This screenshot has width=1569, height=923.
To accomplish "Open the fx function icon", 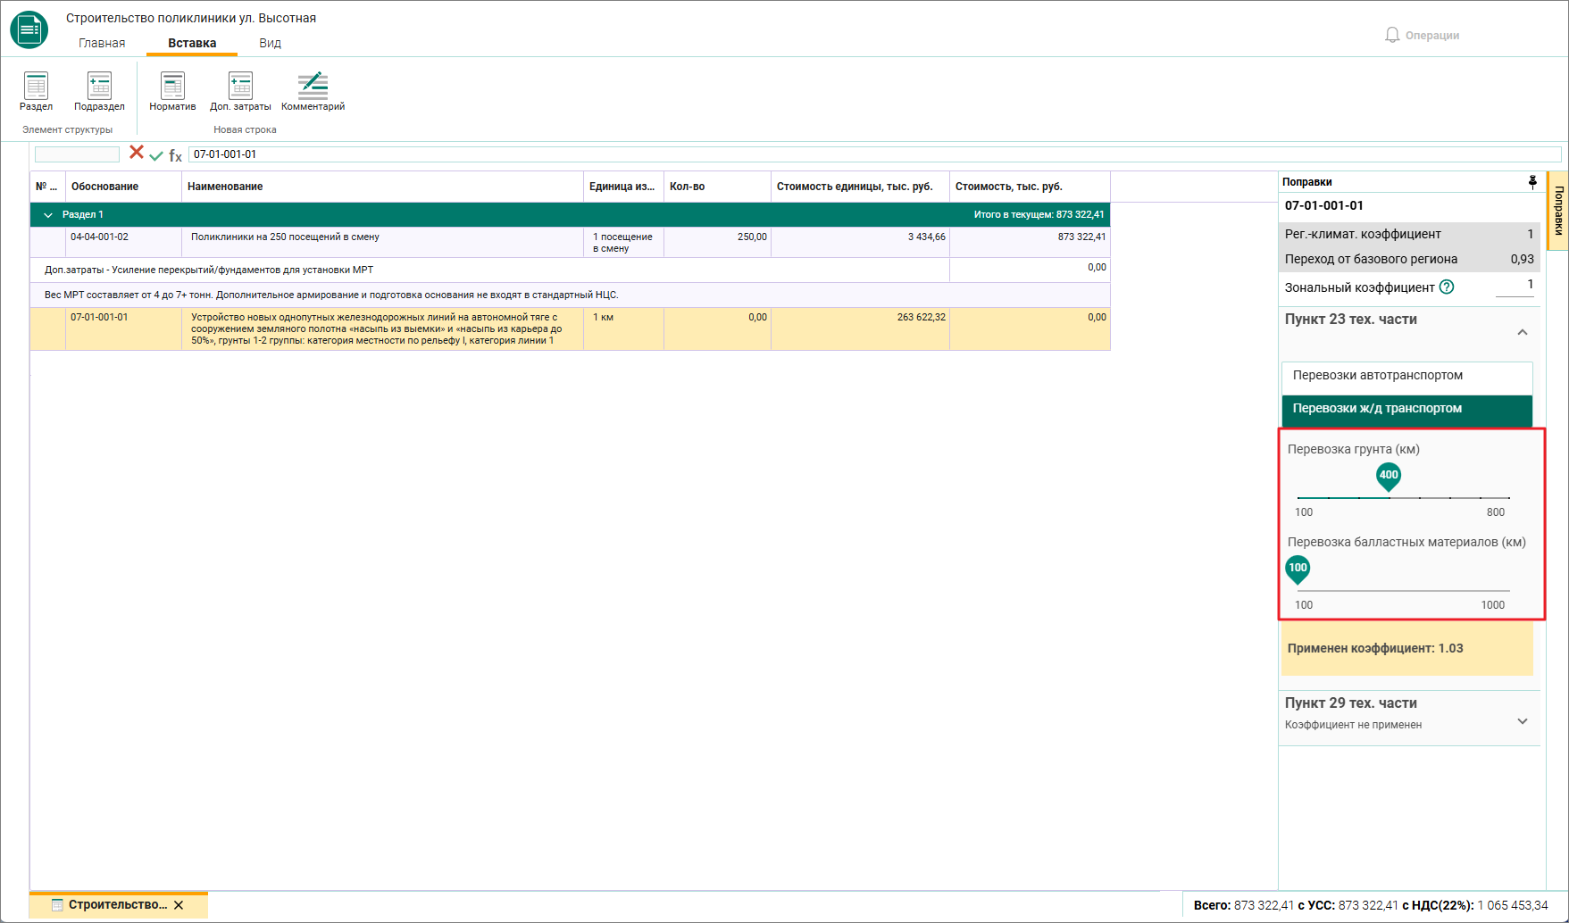I will coord(175,155).
